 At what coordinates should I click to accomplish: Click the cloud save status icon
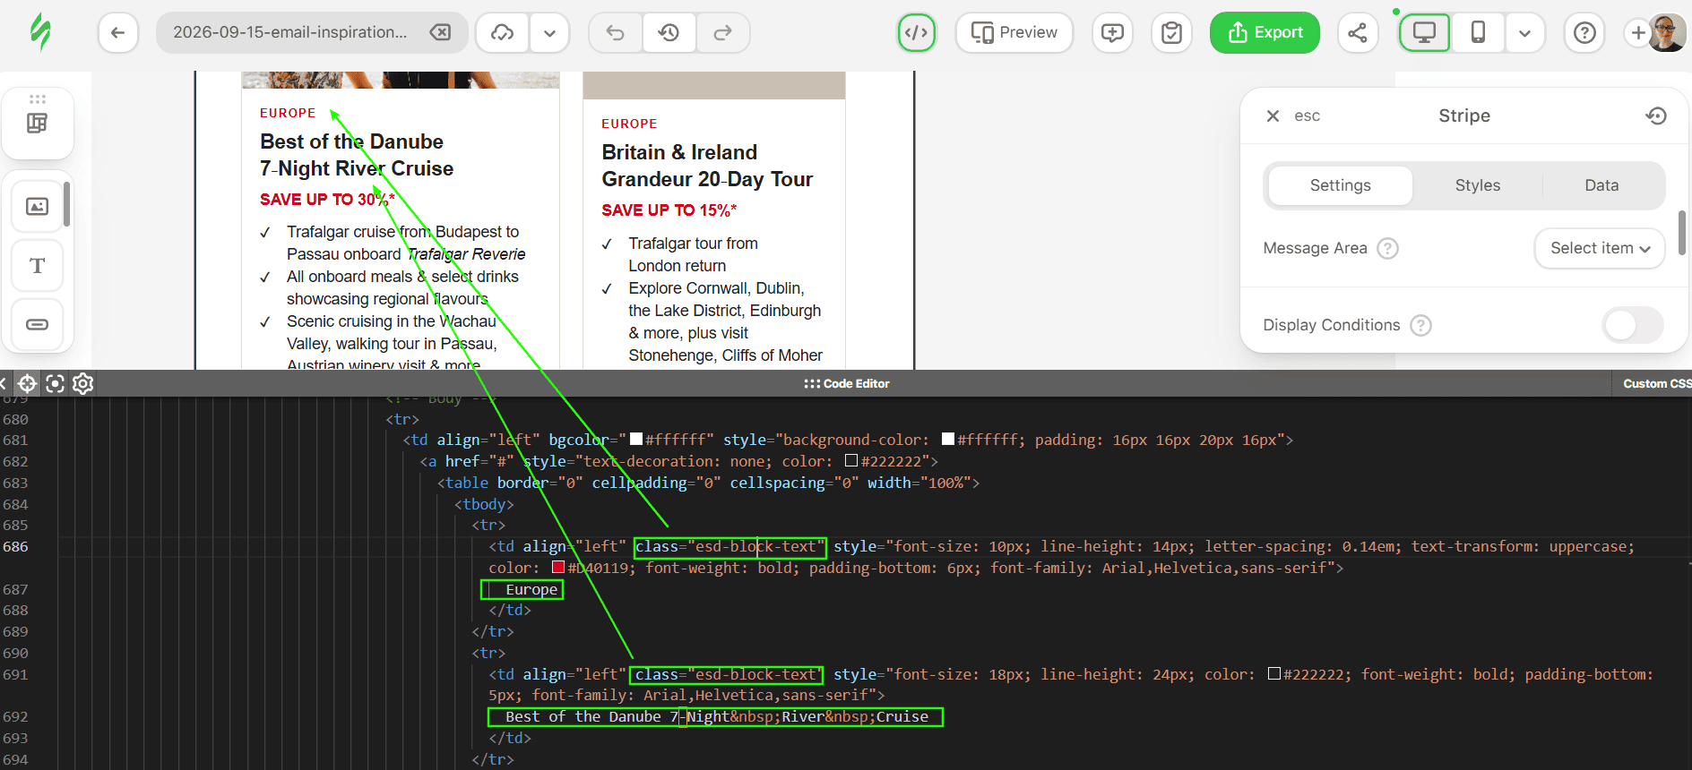tap(502, 33)
